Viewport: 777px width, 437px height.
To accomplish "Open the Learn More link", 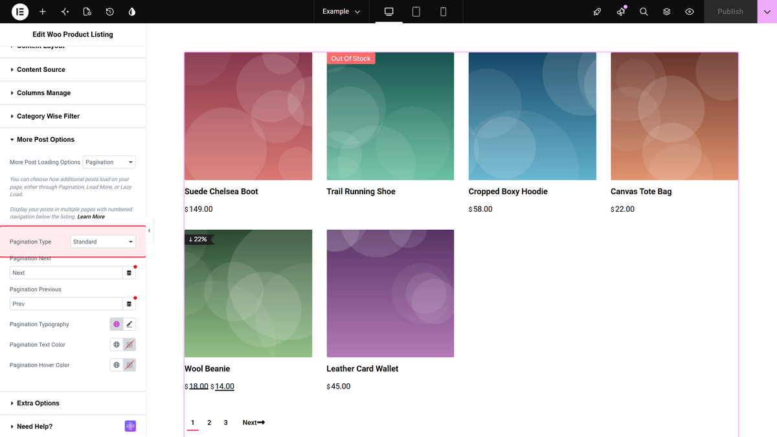I will [x=91, y=217].
